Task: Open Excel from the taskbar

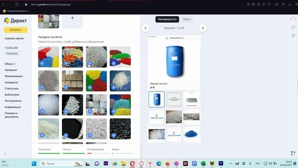Action: point(203,163)
